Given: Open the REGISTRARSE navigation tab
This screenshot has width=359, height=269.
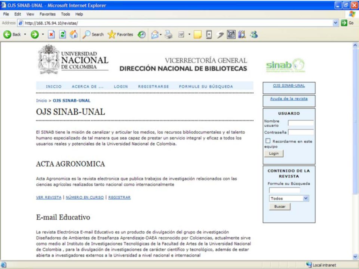Looking at the screenshot, I should pos(153,86).
